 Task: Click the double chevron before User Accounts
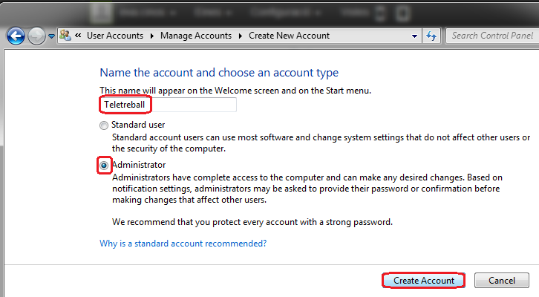(78, 36)
